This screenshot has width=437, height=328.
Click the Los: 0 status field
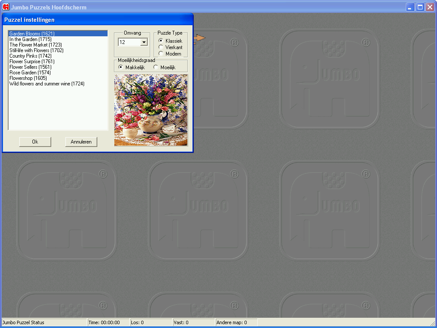click(151, 322)
